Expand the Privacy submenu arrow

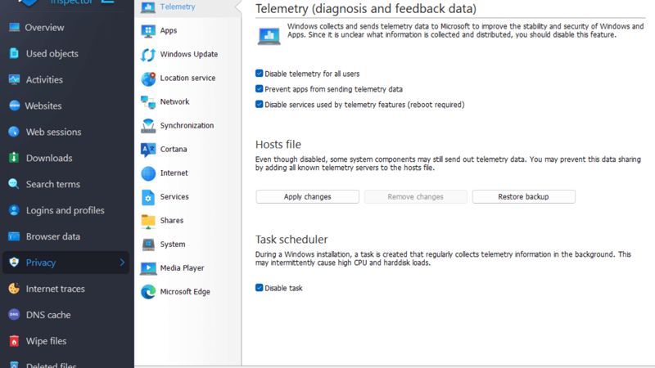point(122,263)
